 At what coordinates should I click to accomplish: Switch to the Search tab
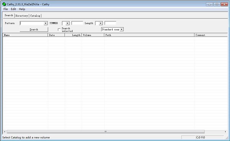click(x=9, y=15)
